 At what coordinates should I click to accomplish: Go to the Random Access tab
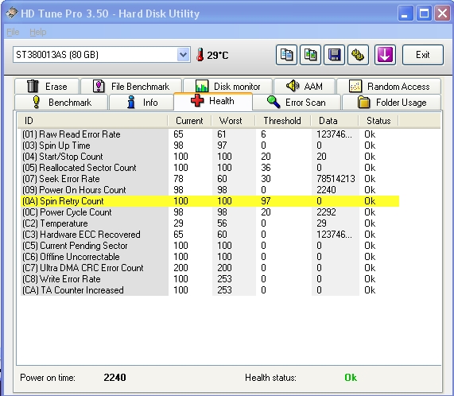point(389,86)
